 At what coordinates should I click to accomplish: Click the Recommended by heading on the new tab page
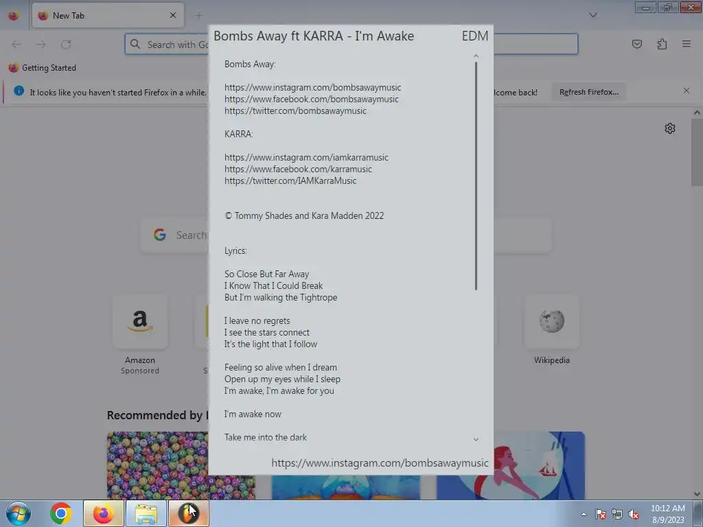[157, 415]
